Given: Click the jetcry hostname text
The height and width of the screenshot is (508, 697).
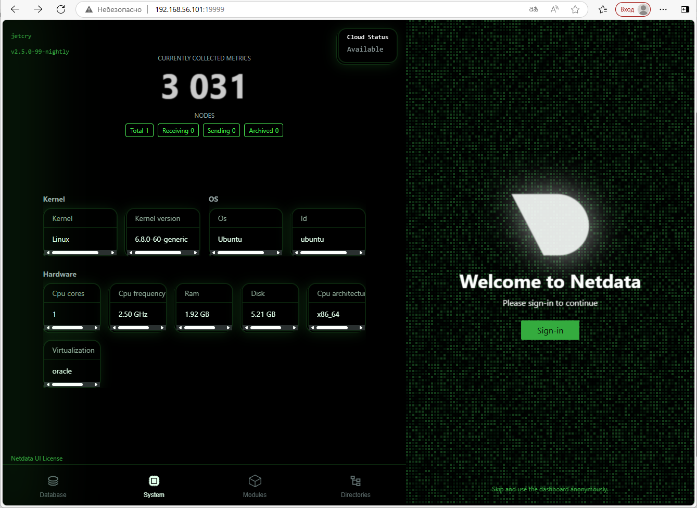Looking at the screenshot, I should click(x=21, y=36).
